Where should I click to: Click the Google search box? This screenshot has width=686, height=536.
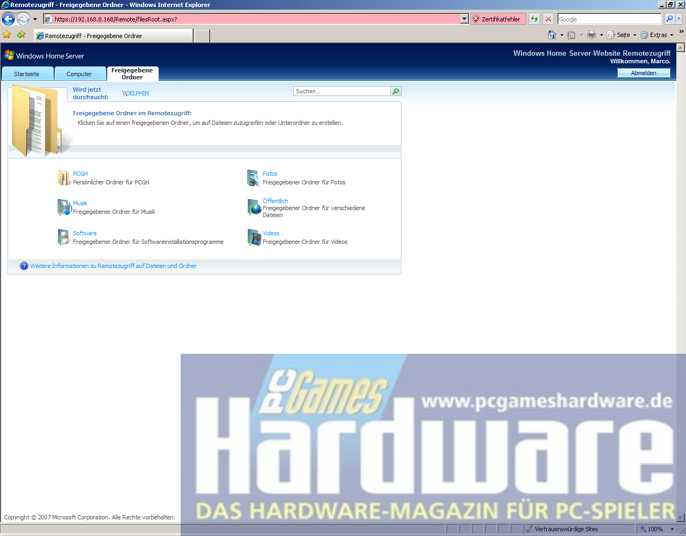[609, 19]
